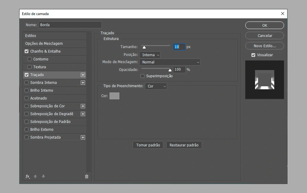The height and width of the screenshot is (193, 307).
Task: Confirm with the OK button
Action: tap(265, 25)
